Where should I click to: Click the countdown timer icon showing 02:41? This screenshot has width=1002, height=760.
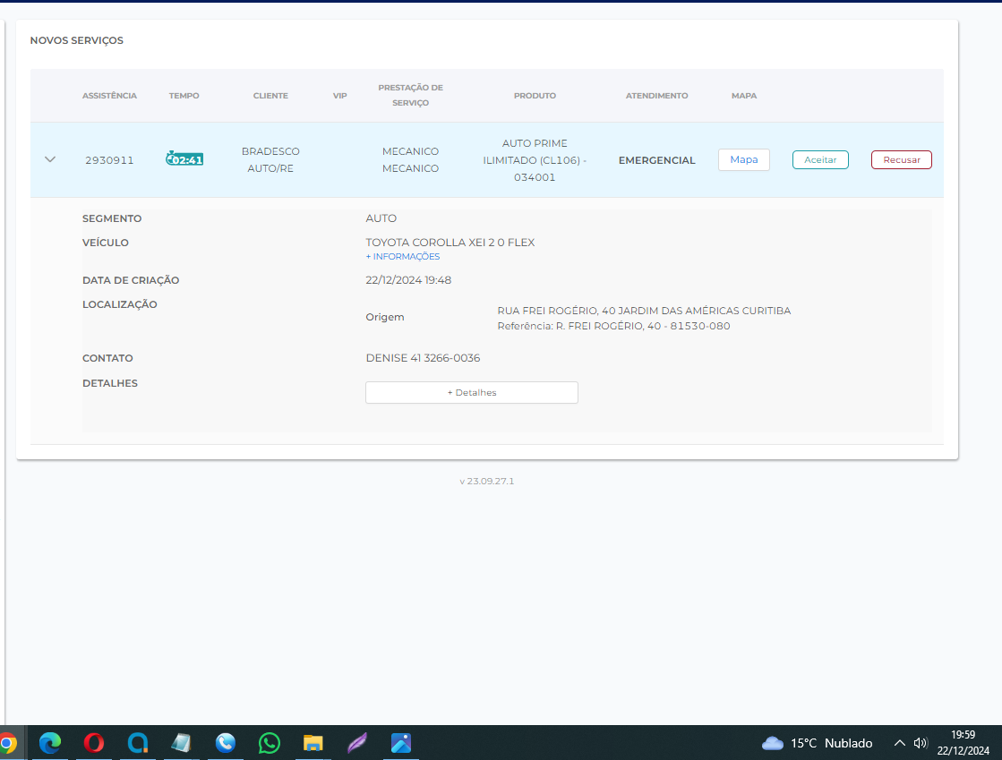(184, 159)
